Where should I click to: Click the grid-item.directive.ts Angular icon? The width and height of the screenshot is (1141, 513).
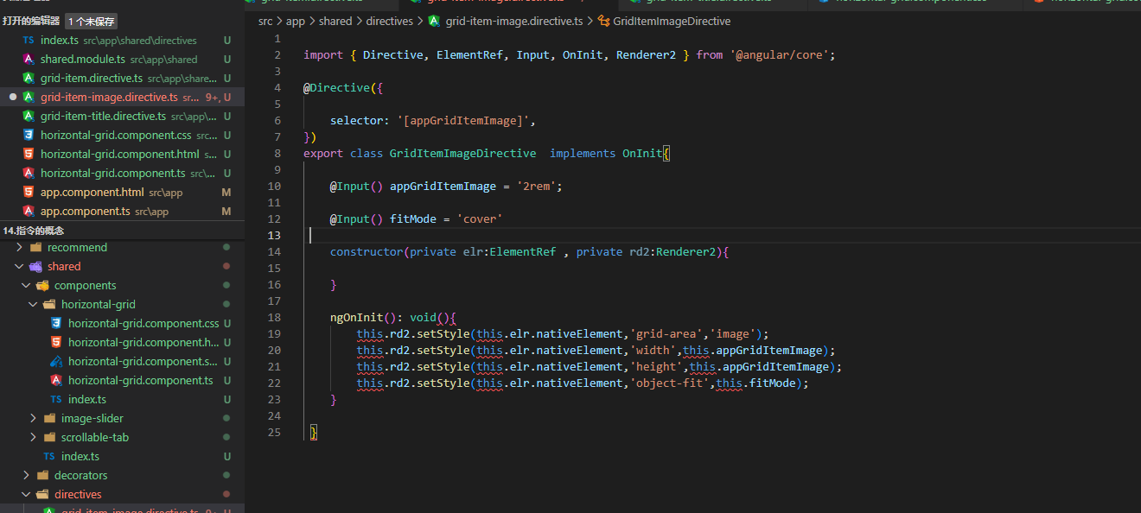(29, 79)
